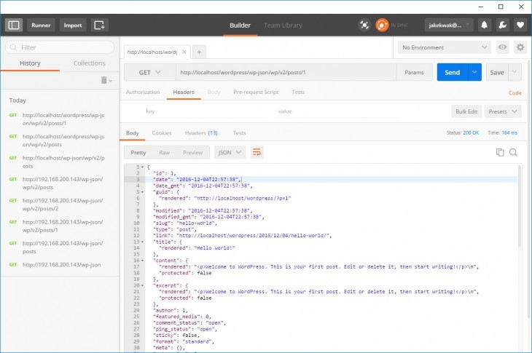Open the notifications bell icon
532x353 pixels.
pyautogui.click(x=484, y=25)
